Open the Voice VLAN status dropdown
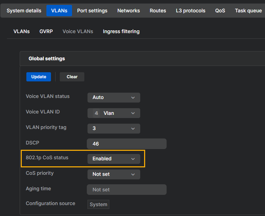Screen dimensions: 265x216 [114, 98]
